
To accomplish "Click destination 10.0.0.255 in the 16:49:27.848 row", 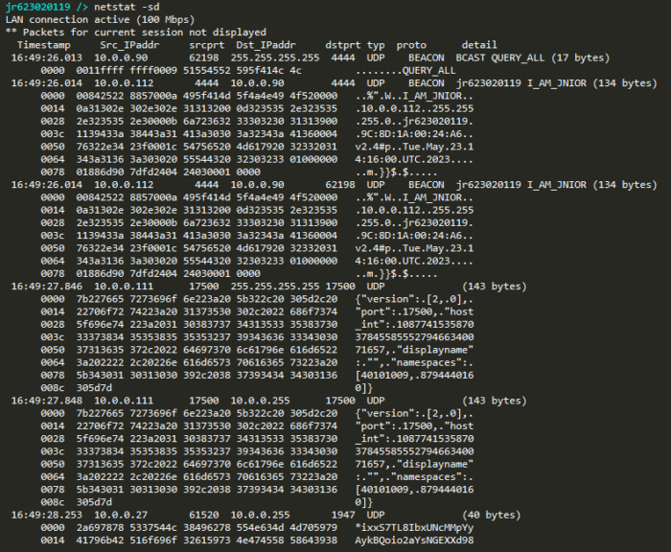I will 260,401.
